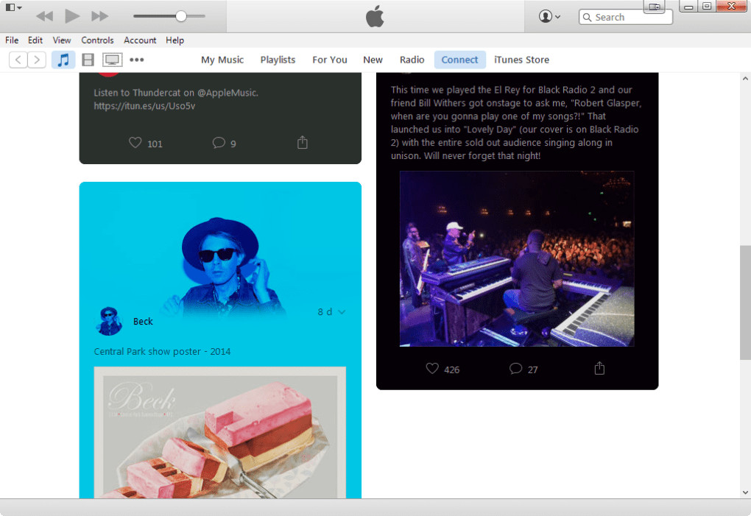Select the Connect tab
Screen dimensions: 751x516
pos(459,60)
